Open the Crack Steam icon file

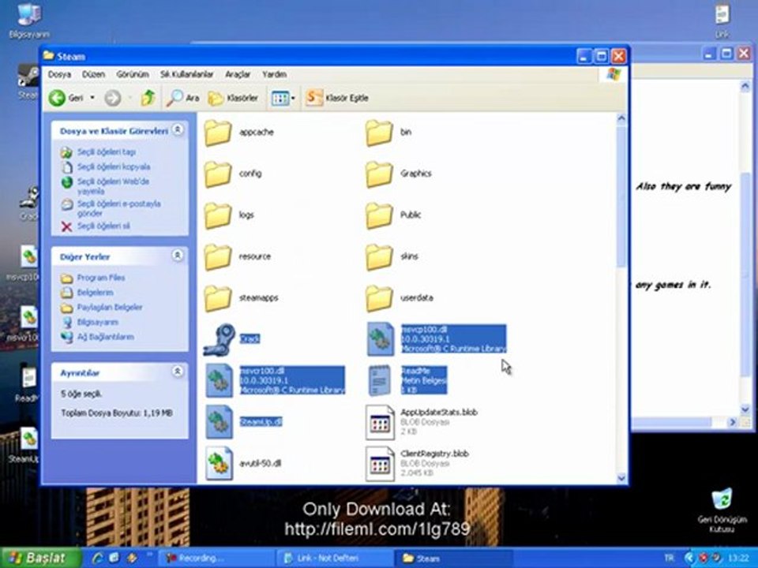click(x=218, y=339)
